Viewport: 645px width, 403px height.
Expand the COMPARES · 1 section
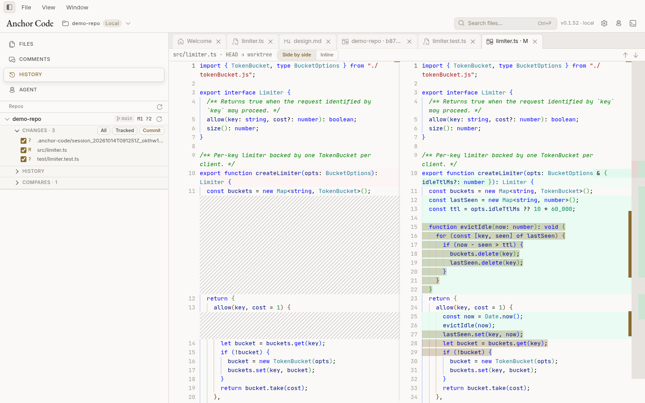17,183
